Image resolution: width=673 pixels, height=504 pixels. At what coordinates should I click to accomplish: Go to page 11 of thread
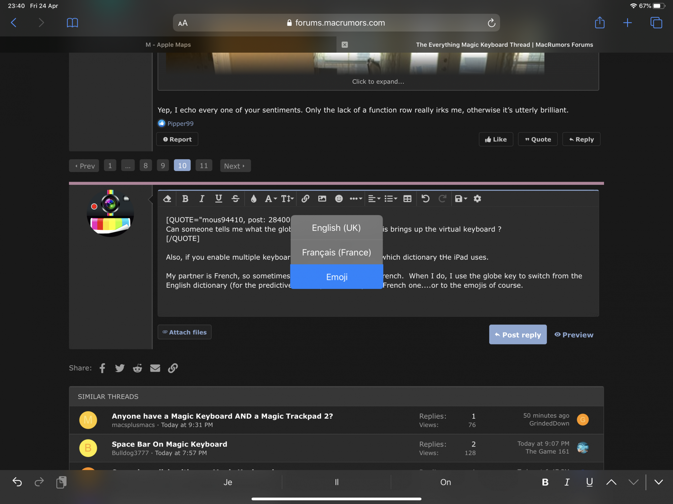(x=204, y=166)
